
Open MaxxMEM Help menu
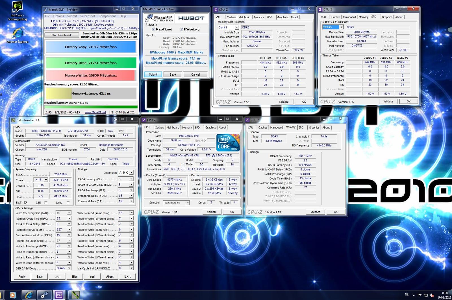point(123,16)
